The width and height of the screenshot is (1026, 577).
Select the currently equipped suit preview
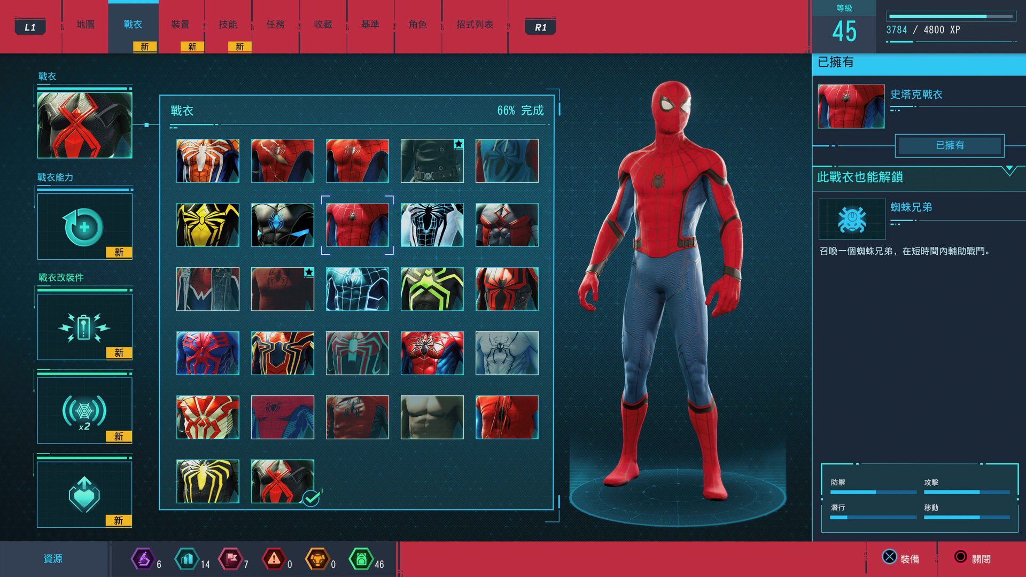coord(84,125)
